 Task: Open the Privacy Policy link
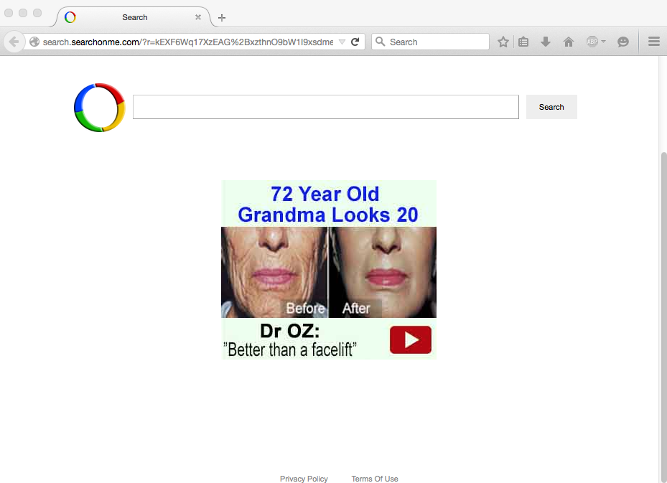pos(304,479)
